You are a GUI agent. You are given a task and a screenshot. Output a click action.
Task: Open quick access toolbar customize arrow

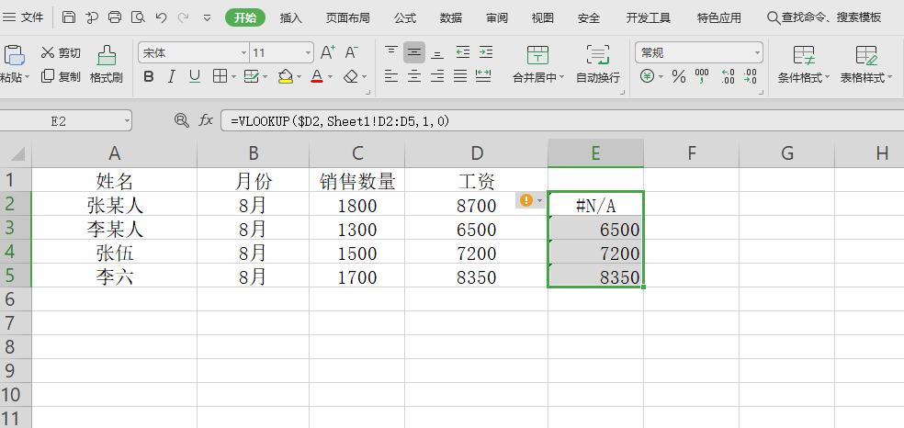pyautogui.click(x=208, y=17)
